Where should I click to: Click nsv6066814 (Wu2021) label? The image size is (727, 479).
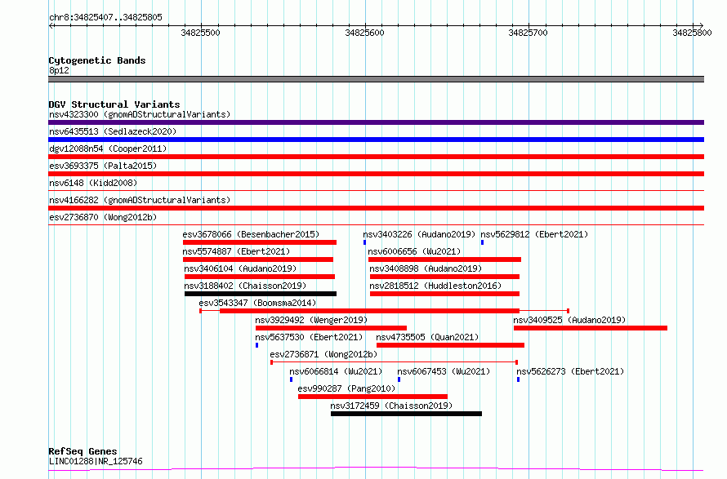[x=336, y=371]
